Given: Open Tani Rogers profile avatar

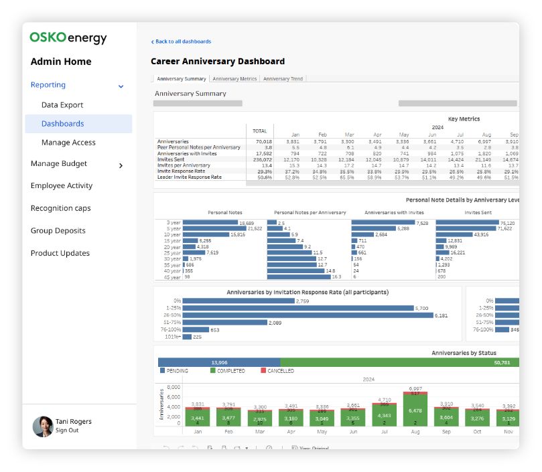Looking at the screenshot, I should click(43, 426).
